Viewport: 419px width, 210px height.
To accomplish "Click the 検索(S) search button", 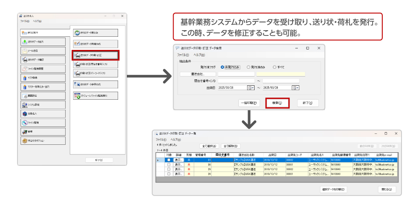I will click(277, 103).
